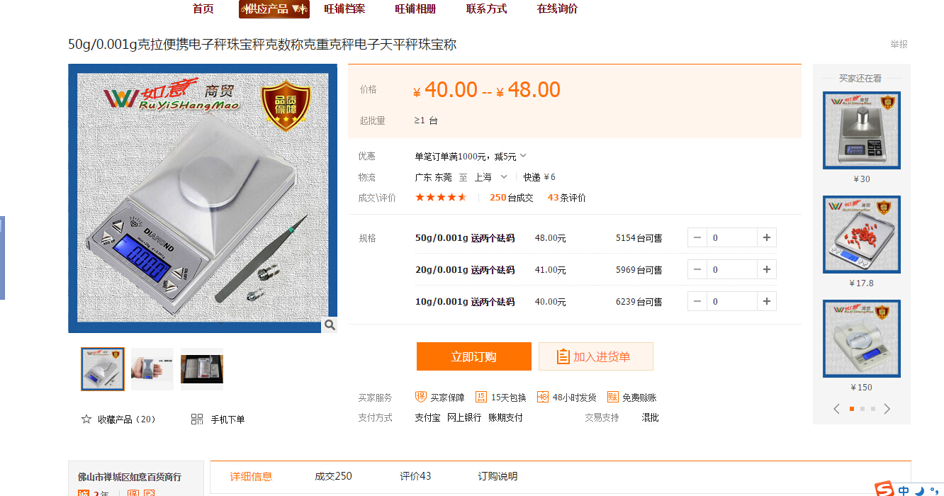Show previous recommended products arrow
This screenshot has height=496, width=944.
837,409
